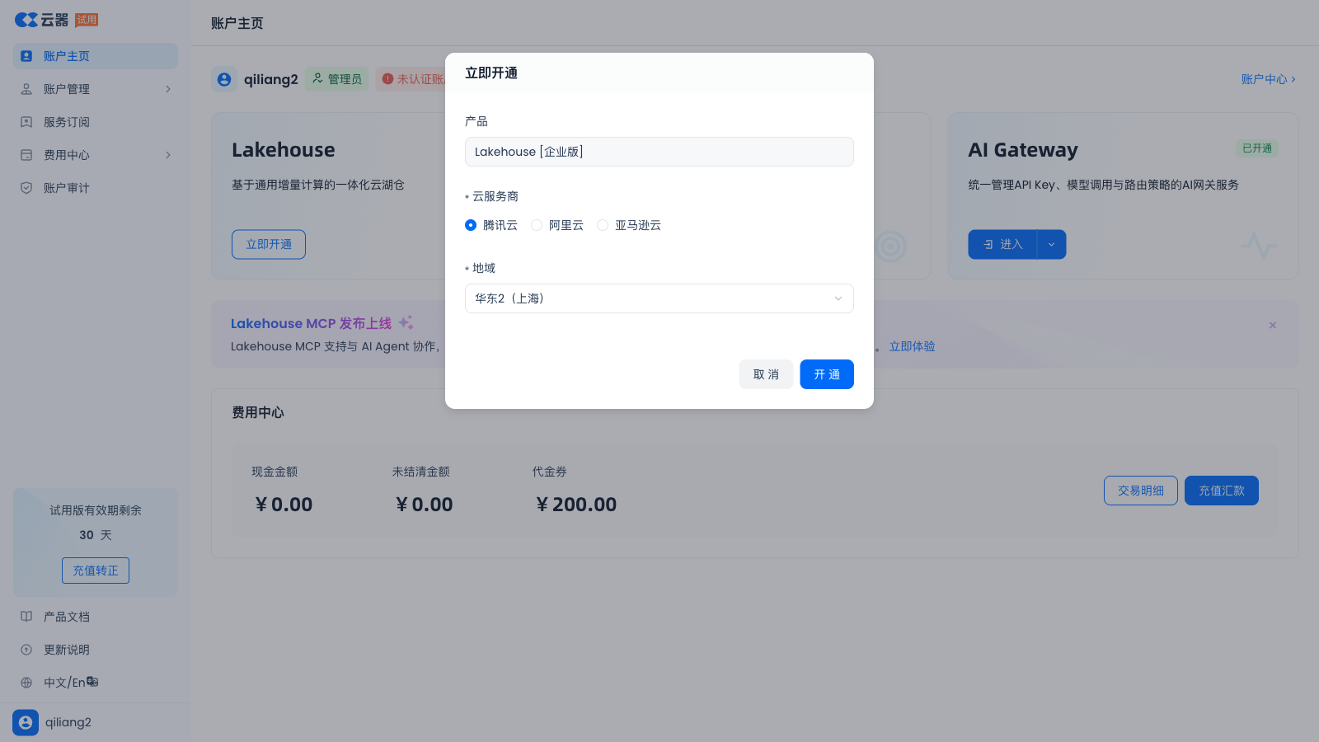This screenshot has height=742, width=1319.
Task: Click the 取消 button in dialog
Action: tap(766, 374)
